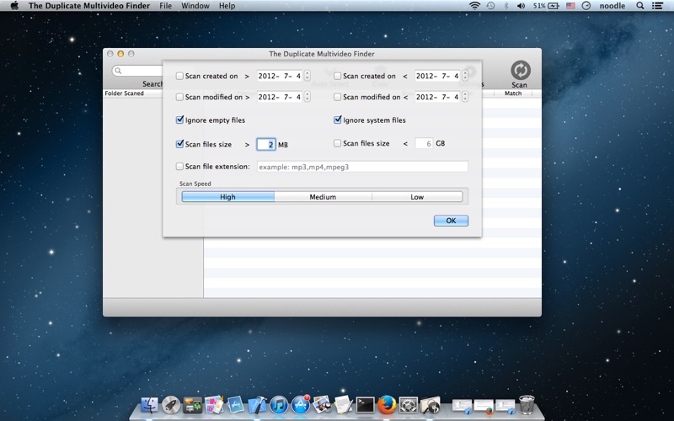Open the Notification Center icon
This screenshot has width=674, height=421.
657,6
